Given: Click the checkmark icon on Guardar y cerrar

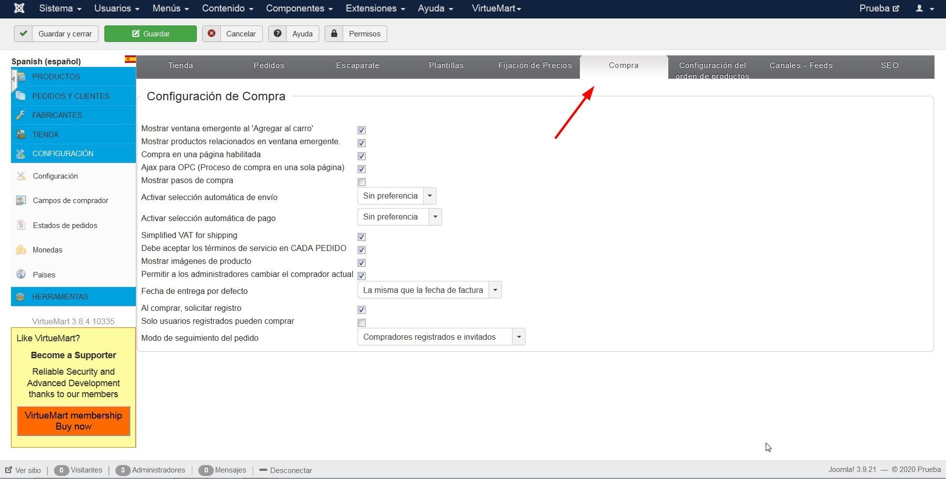Looking at the screenshot, I should click(23, 33).
